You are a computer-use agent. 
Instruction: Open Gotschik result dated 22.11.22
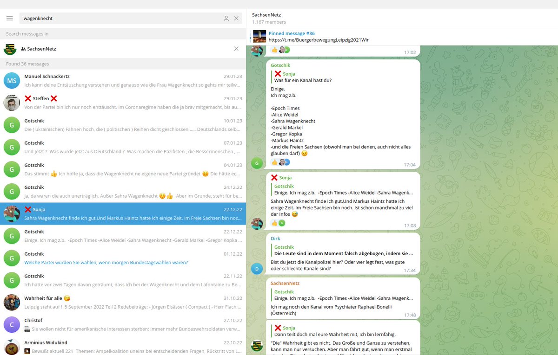pos(123,280)
